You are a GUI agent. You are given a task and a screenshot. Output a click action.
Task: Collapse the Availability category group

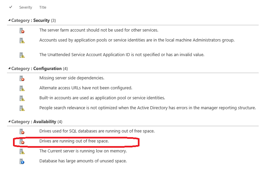click(x=9, y=122)
